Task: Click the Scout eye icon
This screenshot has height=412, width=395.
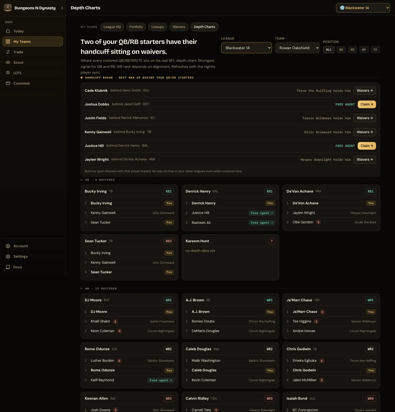Action: coord(8,62)
